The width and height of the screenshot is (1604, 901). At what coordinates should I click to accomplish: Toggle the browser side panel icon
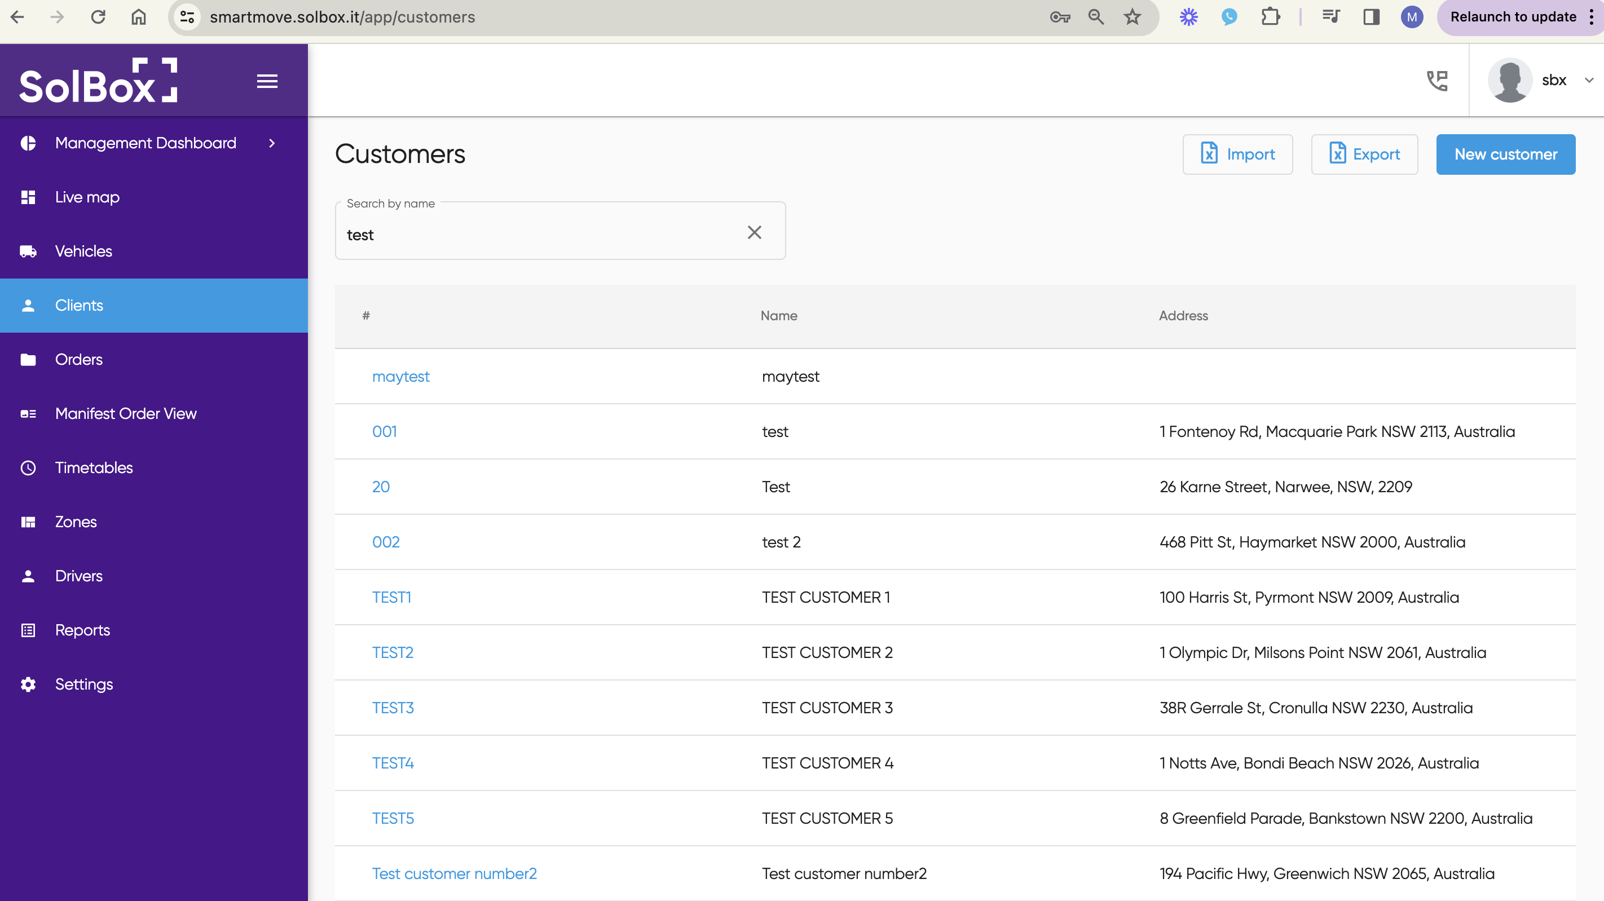(x=1371, y=17)
